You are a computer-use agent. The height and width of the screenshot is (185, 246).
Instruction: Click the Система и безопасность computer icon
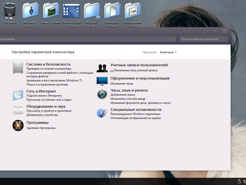pos(18,68)
